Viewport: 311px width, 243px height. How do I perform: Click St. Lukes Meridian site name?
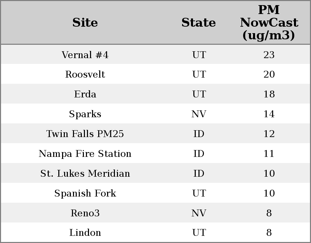(x=85, y=174)
